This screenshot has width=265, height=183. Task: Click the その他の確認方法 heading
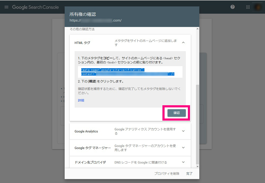82,29
